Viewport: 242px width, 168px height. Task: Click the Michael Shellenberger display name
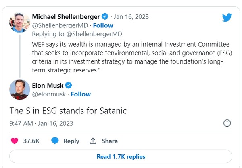66,17
